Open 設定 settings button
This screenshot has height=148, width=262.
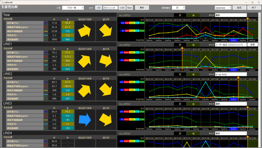[x=239, y=8]
